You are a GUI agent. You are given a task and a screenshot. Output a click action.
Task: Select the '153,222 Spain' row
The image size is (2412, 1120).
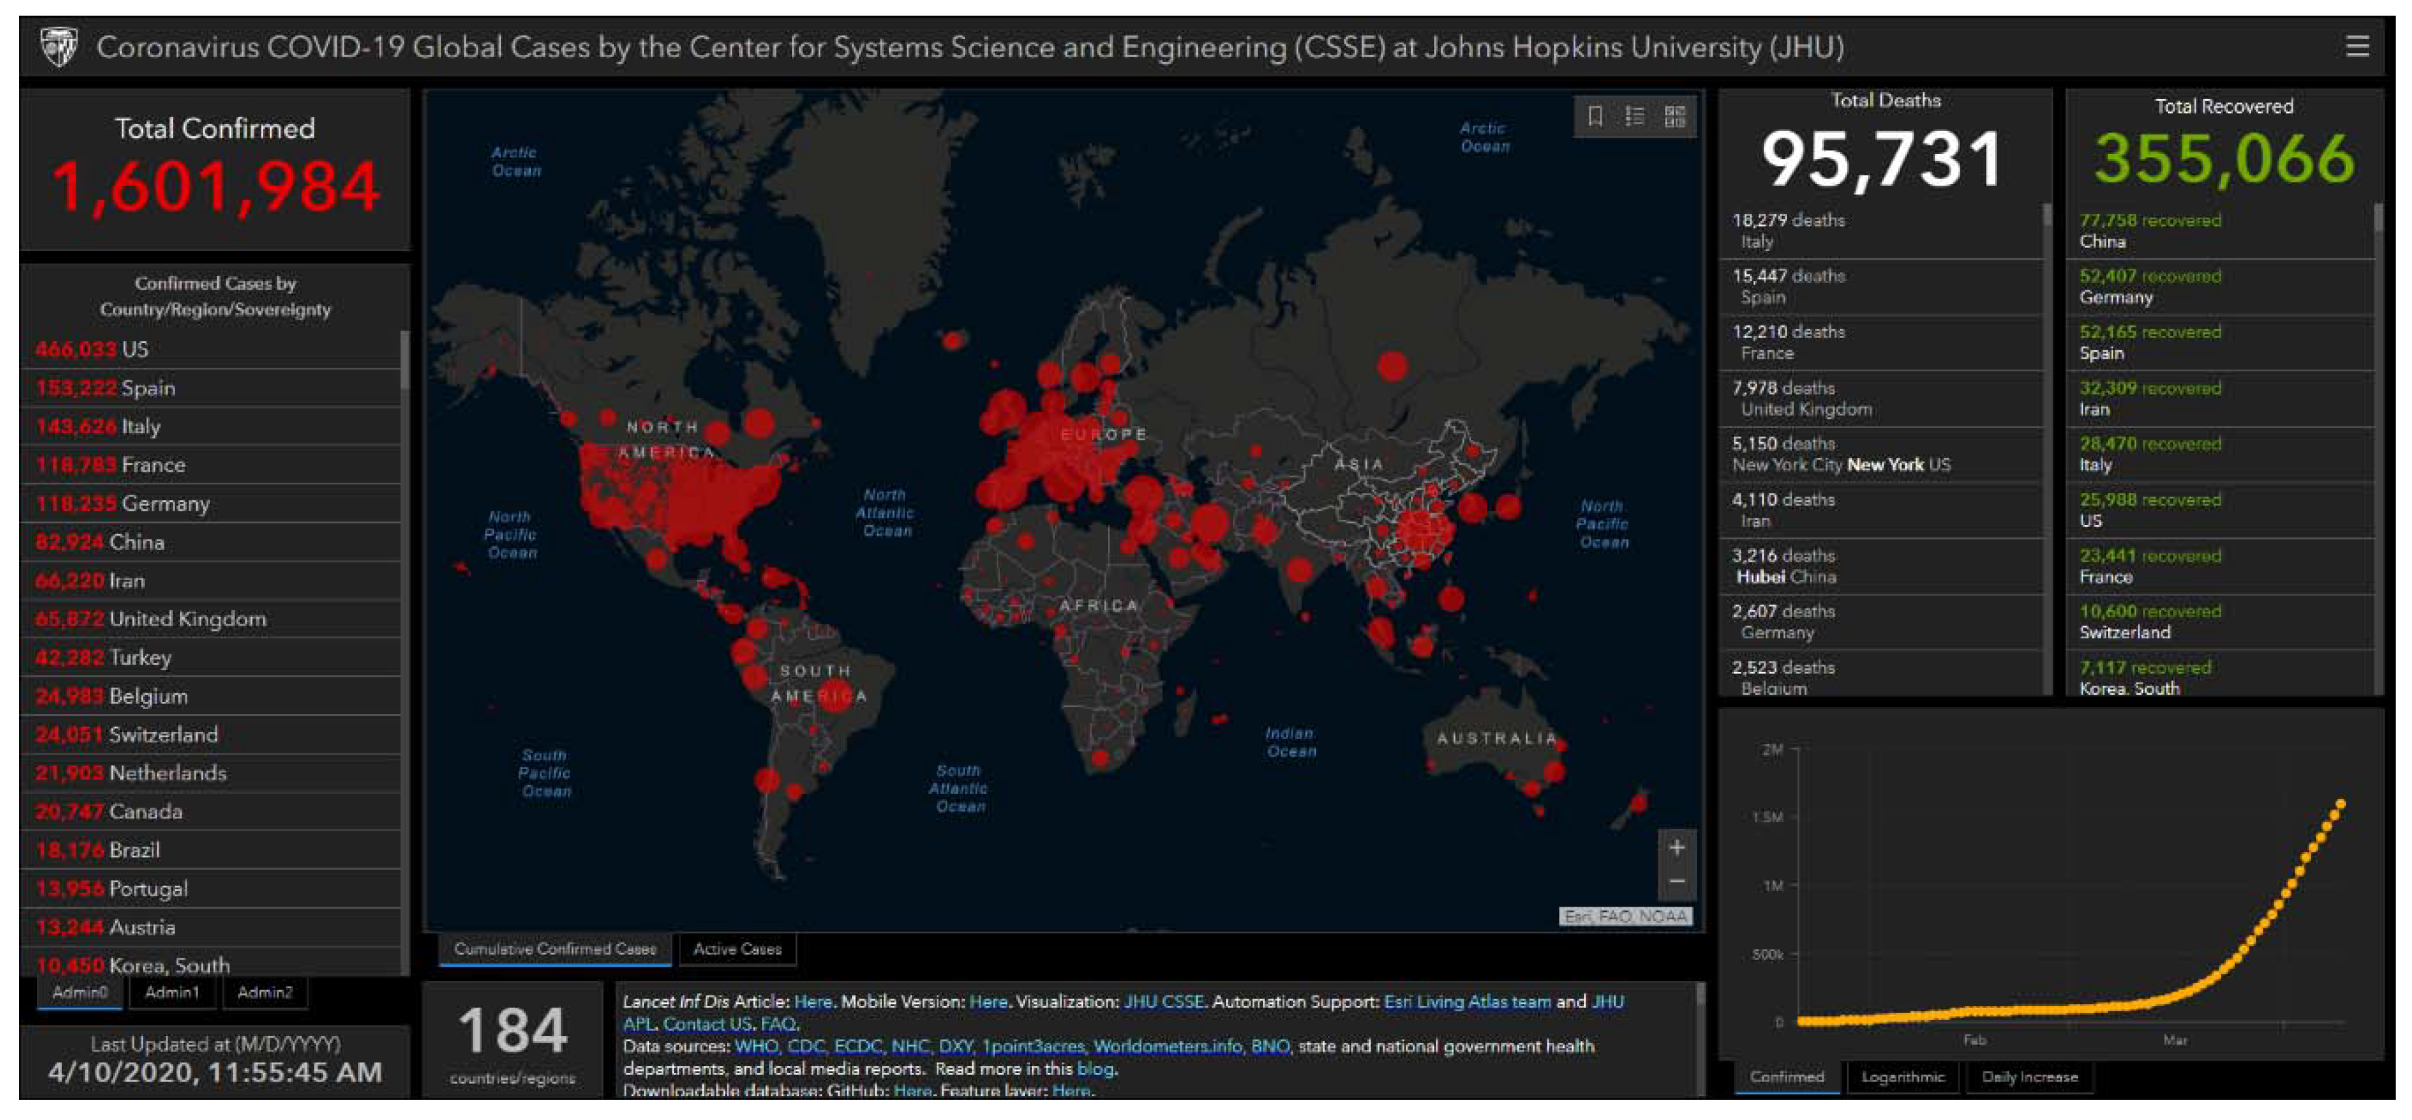pos(211,387)
